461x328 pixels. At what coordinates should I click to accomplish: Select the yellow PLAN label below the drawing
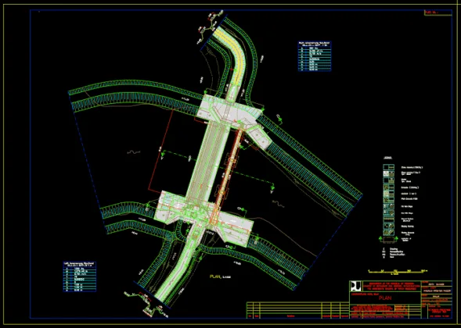[215, 276]
